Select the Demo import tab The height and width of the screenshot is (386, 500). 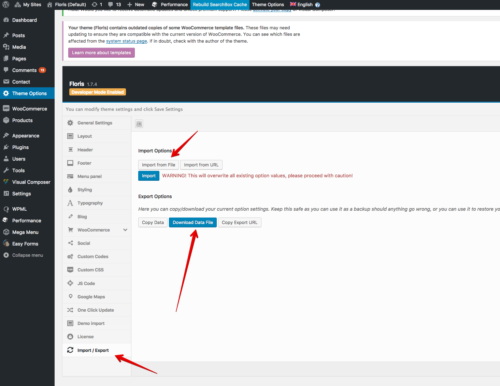[97, 323]
